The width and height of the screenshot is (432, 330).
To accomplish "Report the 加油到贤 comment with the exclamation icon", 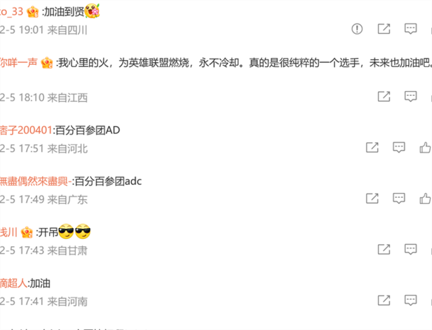I will pos(357,29).
